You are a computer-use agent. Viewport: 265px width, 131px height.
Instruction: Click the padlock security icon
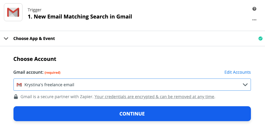click(16, 97)
